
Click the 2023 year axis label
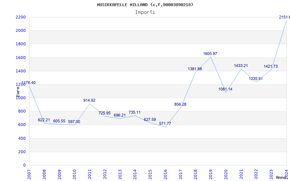click(271, 174)
